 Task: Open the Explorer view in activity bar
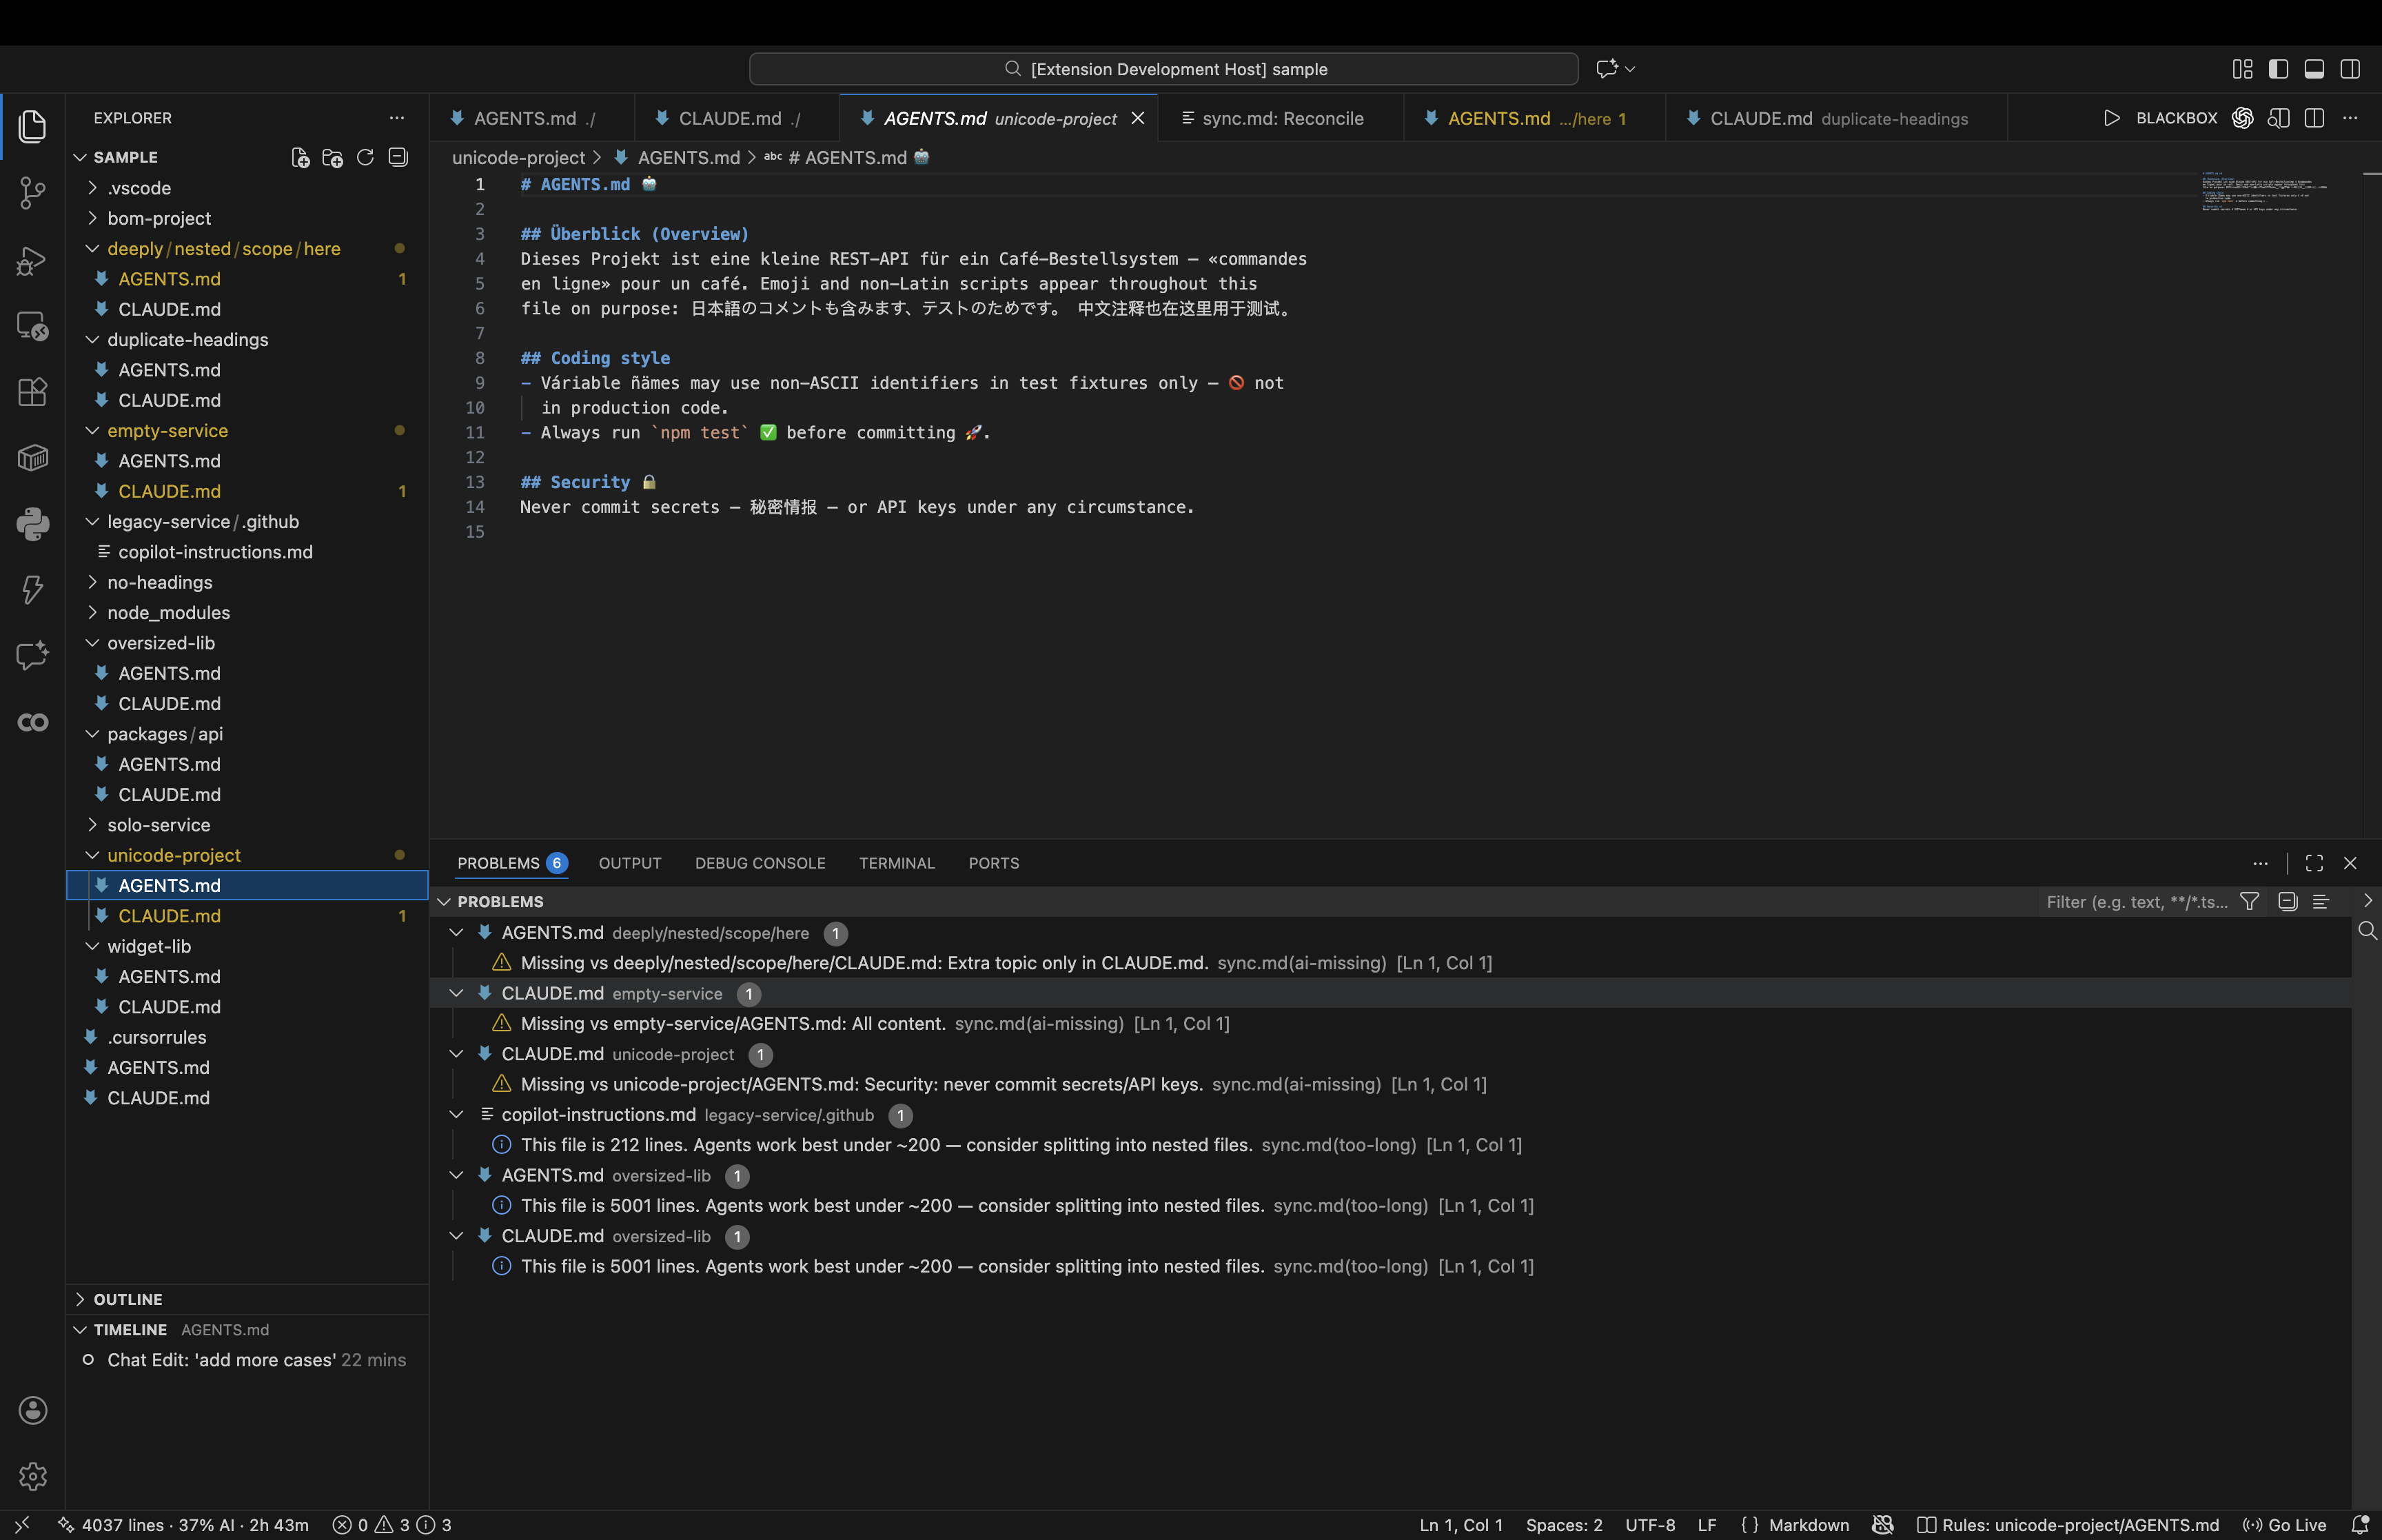[x=32, y=126]
